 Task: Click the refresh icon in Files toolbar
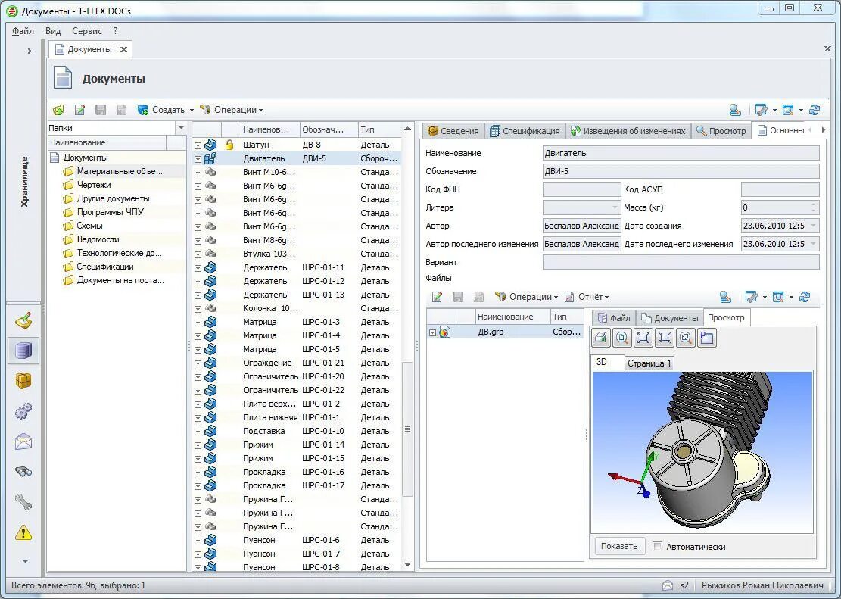click(x=805, y=297)
